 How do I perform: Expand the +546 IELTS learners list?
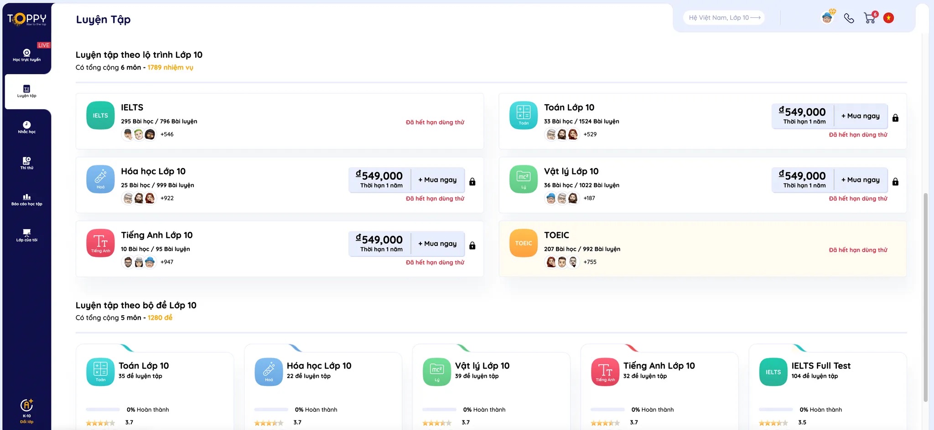click(x=167, y=134)
